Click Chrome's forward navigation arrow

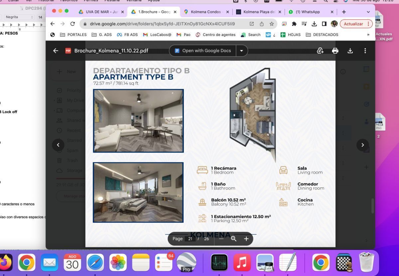(x=63, y=24)
